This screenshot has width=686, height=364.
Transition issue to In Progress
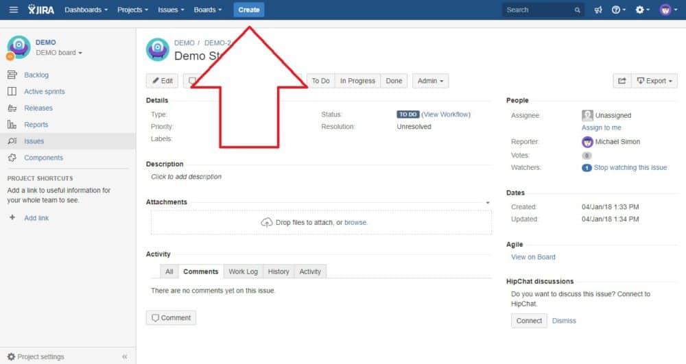[x=357, y=81]
